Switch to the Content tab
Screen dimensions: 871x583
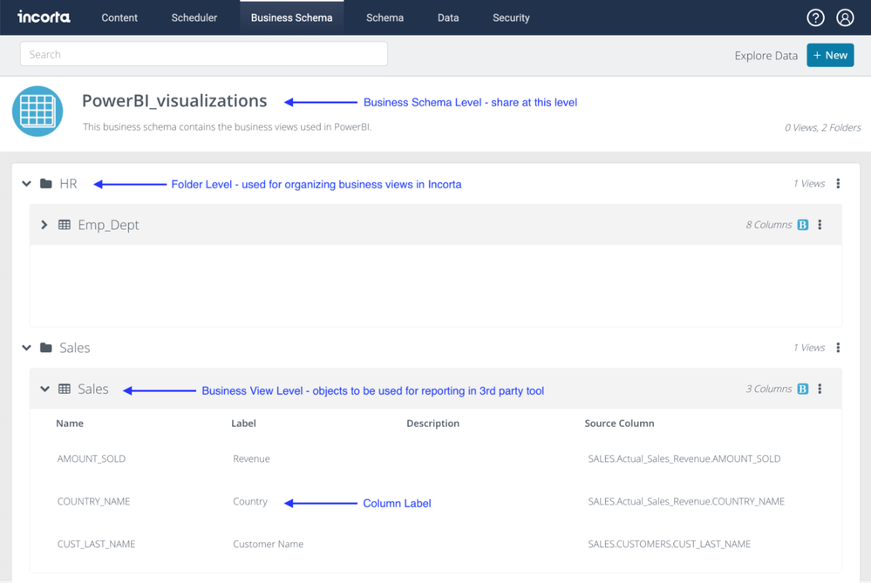[119, 17]
